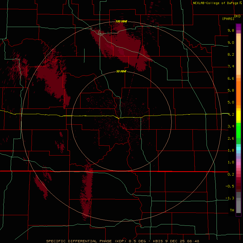This screenshot has height=243, width=243.
Task: Pick the pink band of the color bar
Action: coord(238,164)
